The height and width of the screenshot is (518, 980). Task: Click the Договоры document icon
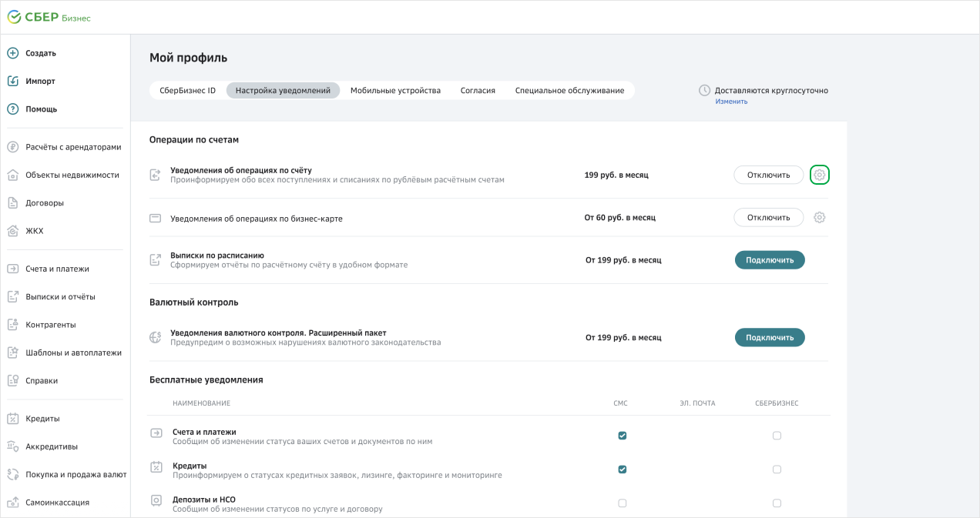coord(12,202)
